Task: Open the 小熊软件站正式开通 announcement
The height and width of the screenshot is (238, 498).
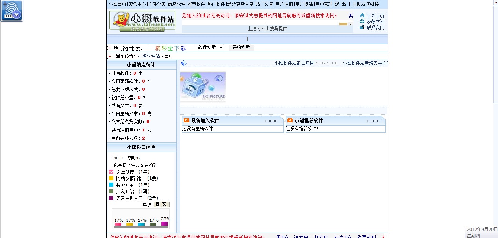Action: (294, 63)
